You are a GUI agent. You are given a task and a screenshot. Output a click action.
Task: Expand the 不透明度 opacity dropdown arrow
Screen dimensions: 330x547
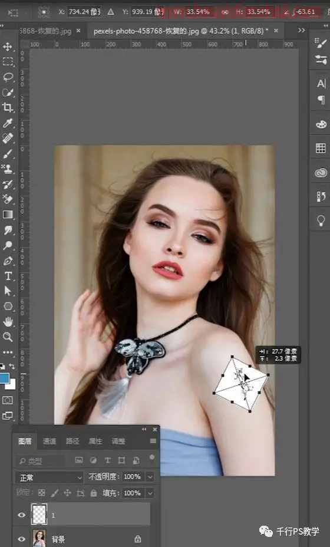click(150, 477)
